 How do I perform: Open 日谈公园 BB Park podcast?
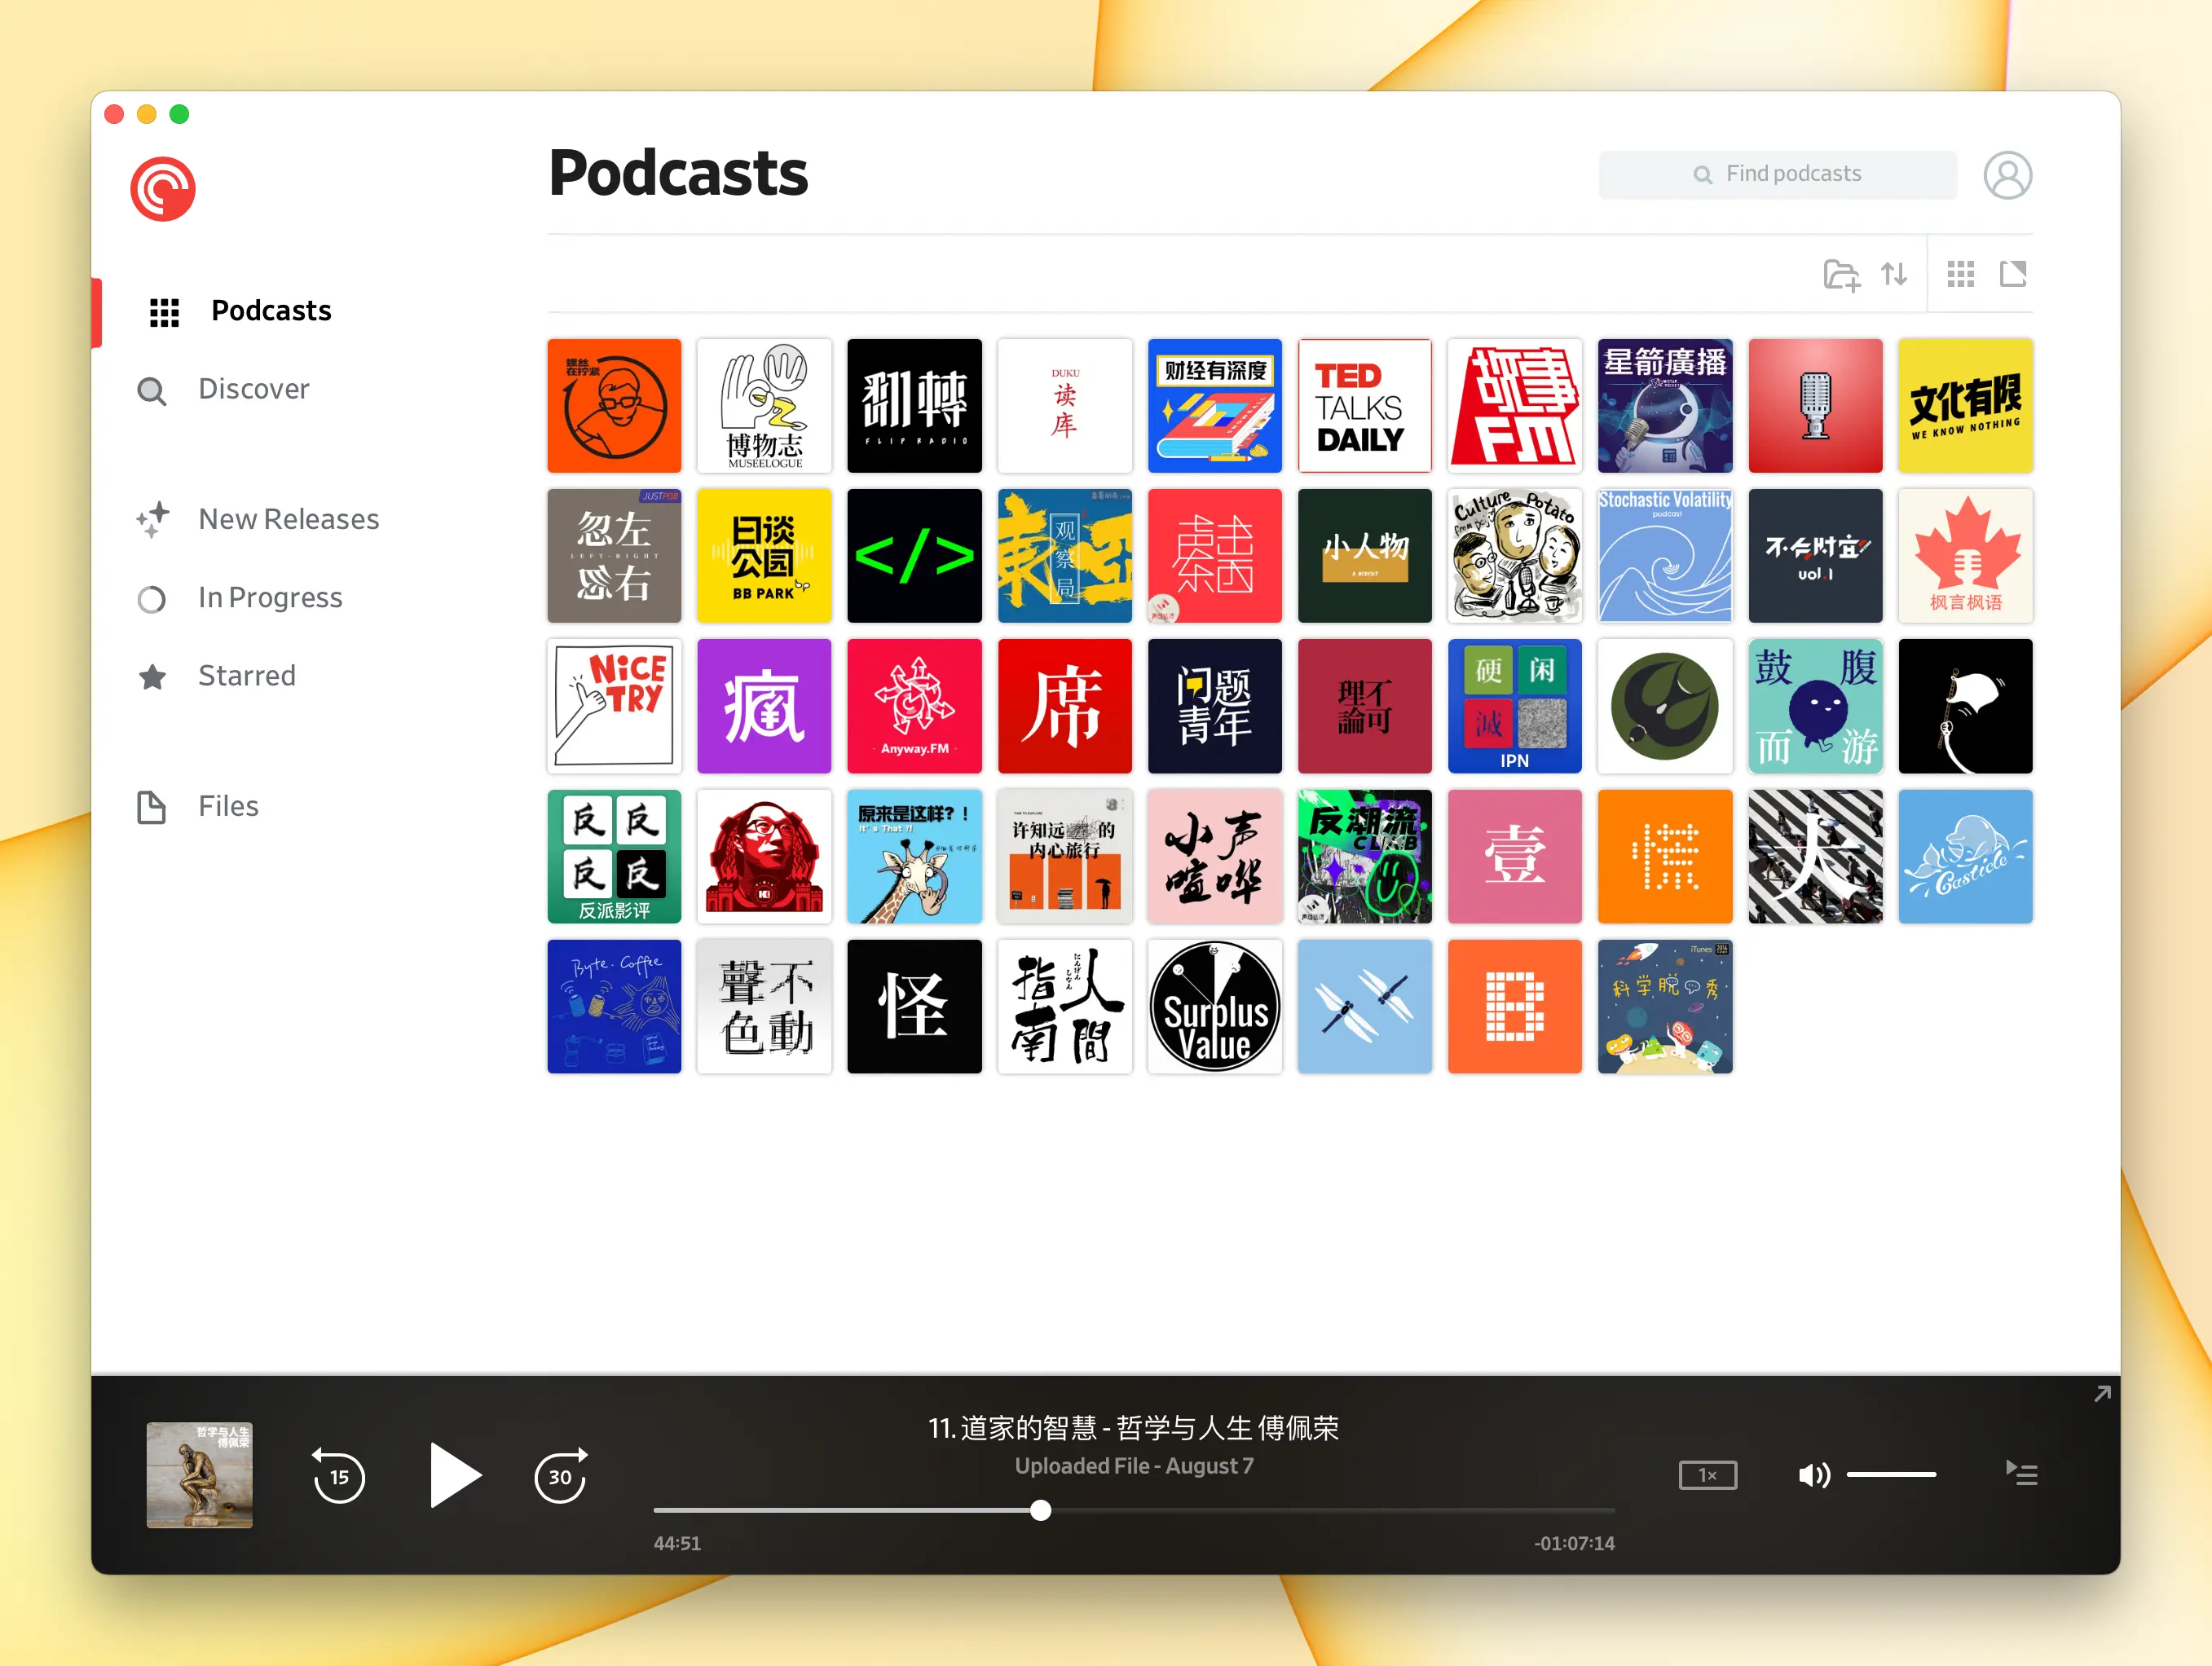764,556
